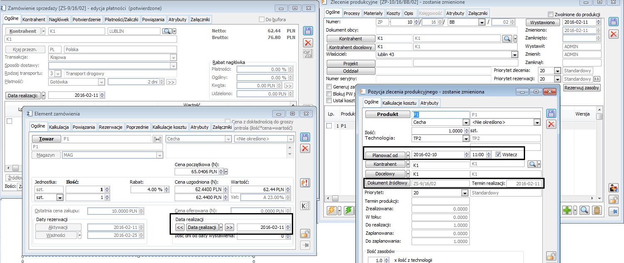Uncheck the Wstecz checkbox
624x263 pixels.
(x=499, y=155)
